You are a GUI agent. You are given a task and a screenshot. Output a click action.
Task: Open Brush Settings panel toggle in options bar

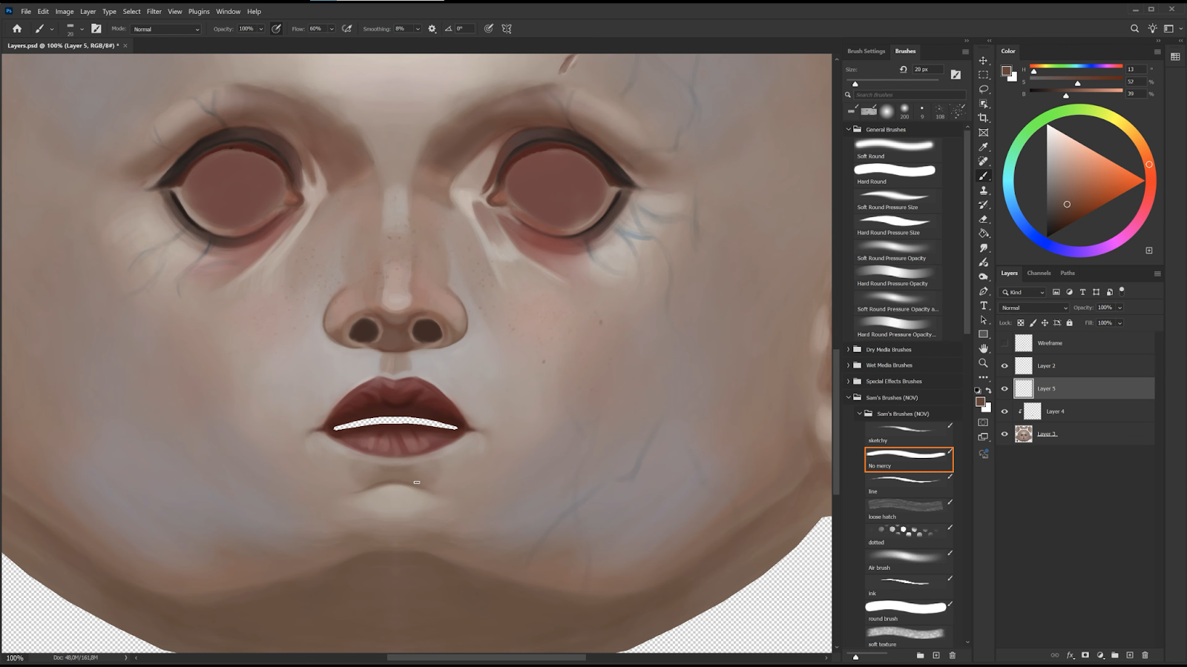click(96, 29)
